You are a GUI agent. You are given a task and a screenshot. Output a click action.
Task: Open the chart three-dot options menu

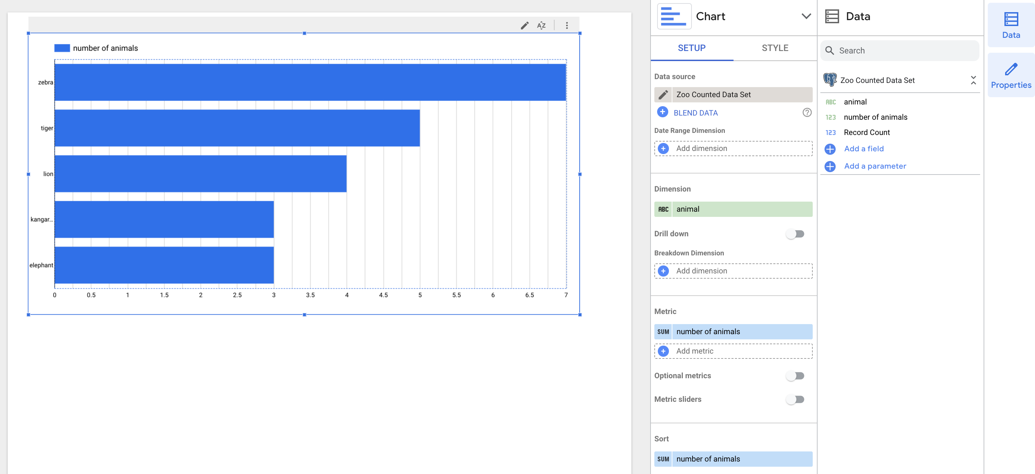coord(566,26)
